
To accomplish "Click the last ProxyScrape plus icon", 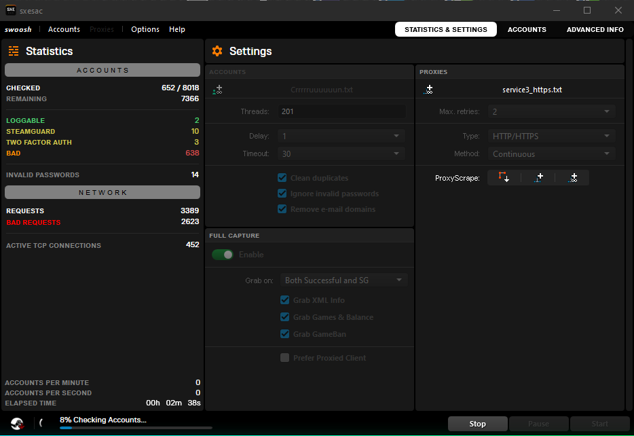I will point(573,177).
